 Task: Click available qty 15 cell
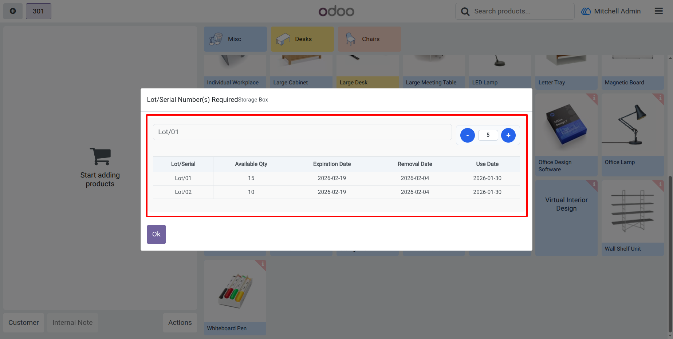click(251, 178)
